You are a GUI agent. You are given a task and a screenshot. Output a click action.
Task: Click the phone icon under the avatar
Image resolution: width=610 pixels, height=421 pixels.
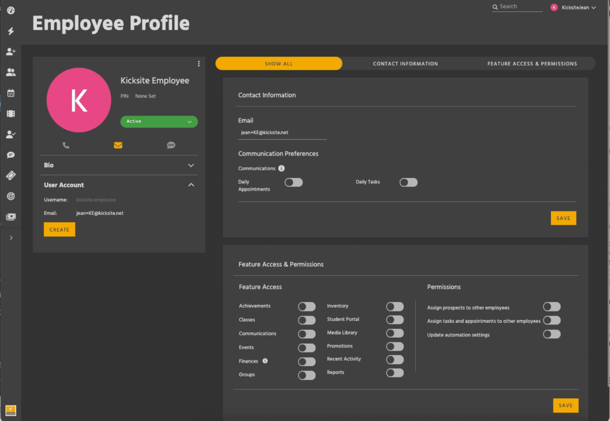[x=66, y=145]
